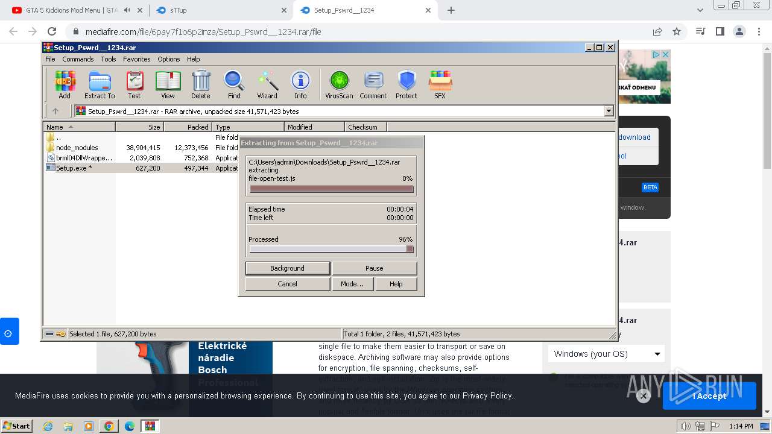
Task: Click the Add toolbar icon in WinRAR
Action: pyautogui.click(x=65, y=85)
